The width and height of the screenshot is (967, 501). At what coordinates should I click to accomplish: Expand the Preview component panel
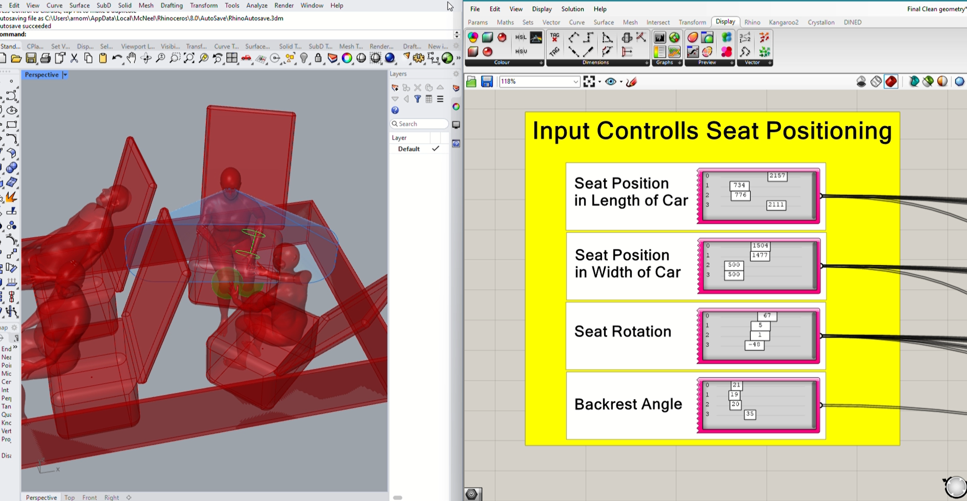[732, 63]
